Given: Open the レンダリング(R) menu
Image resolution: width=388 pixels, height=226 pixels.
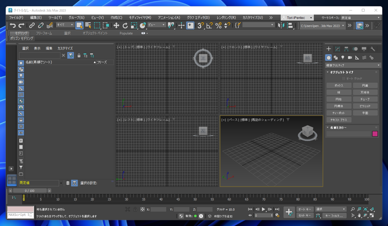Looking at the screenshot, I should tap(226, 17).
